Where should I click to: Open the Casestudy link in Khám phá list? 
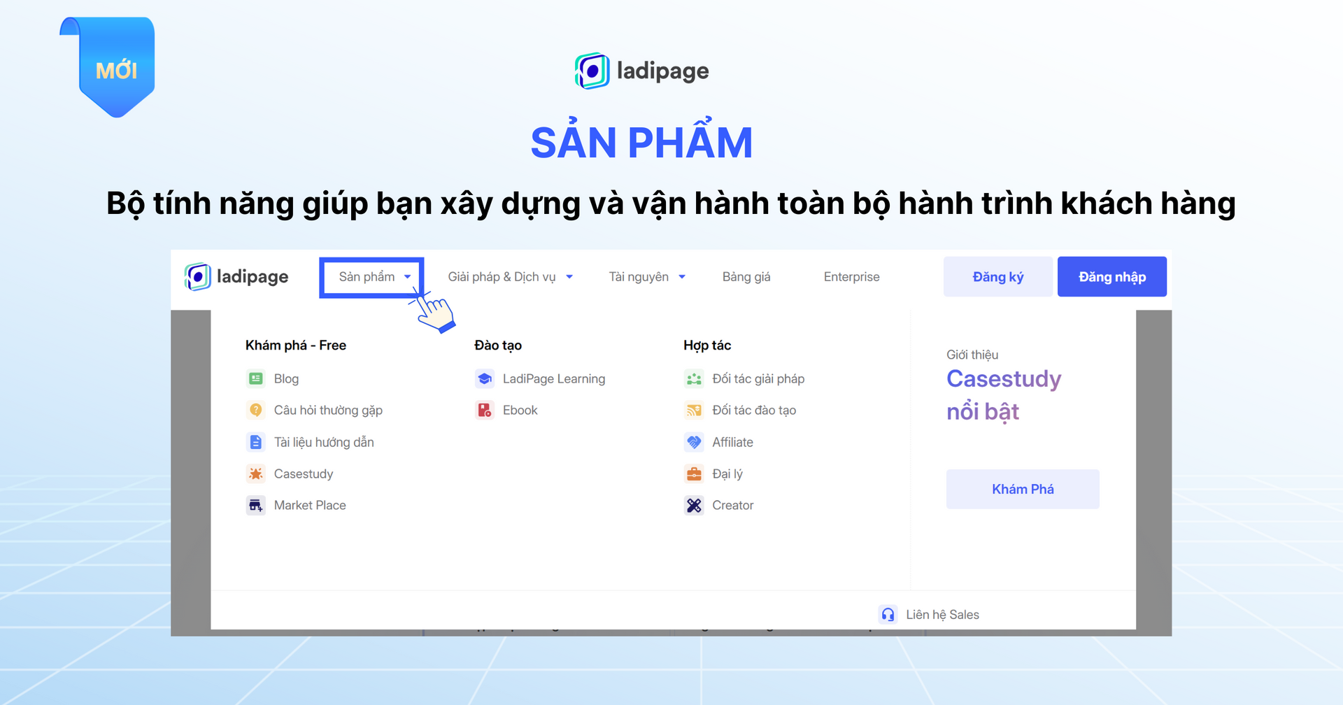pyautogui.click(x=304, y=473)
